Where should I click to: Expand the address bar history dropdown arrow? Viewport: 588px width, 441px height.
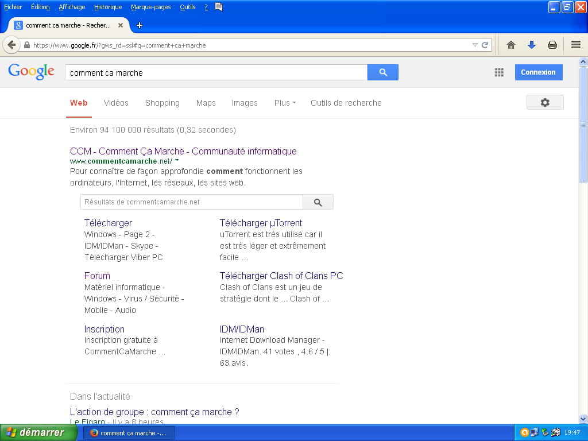click(475, 45)
